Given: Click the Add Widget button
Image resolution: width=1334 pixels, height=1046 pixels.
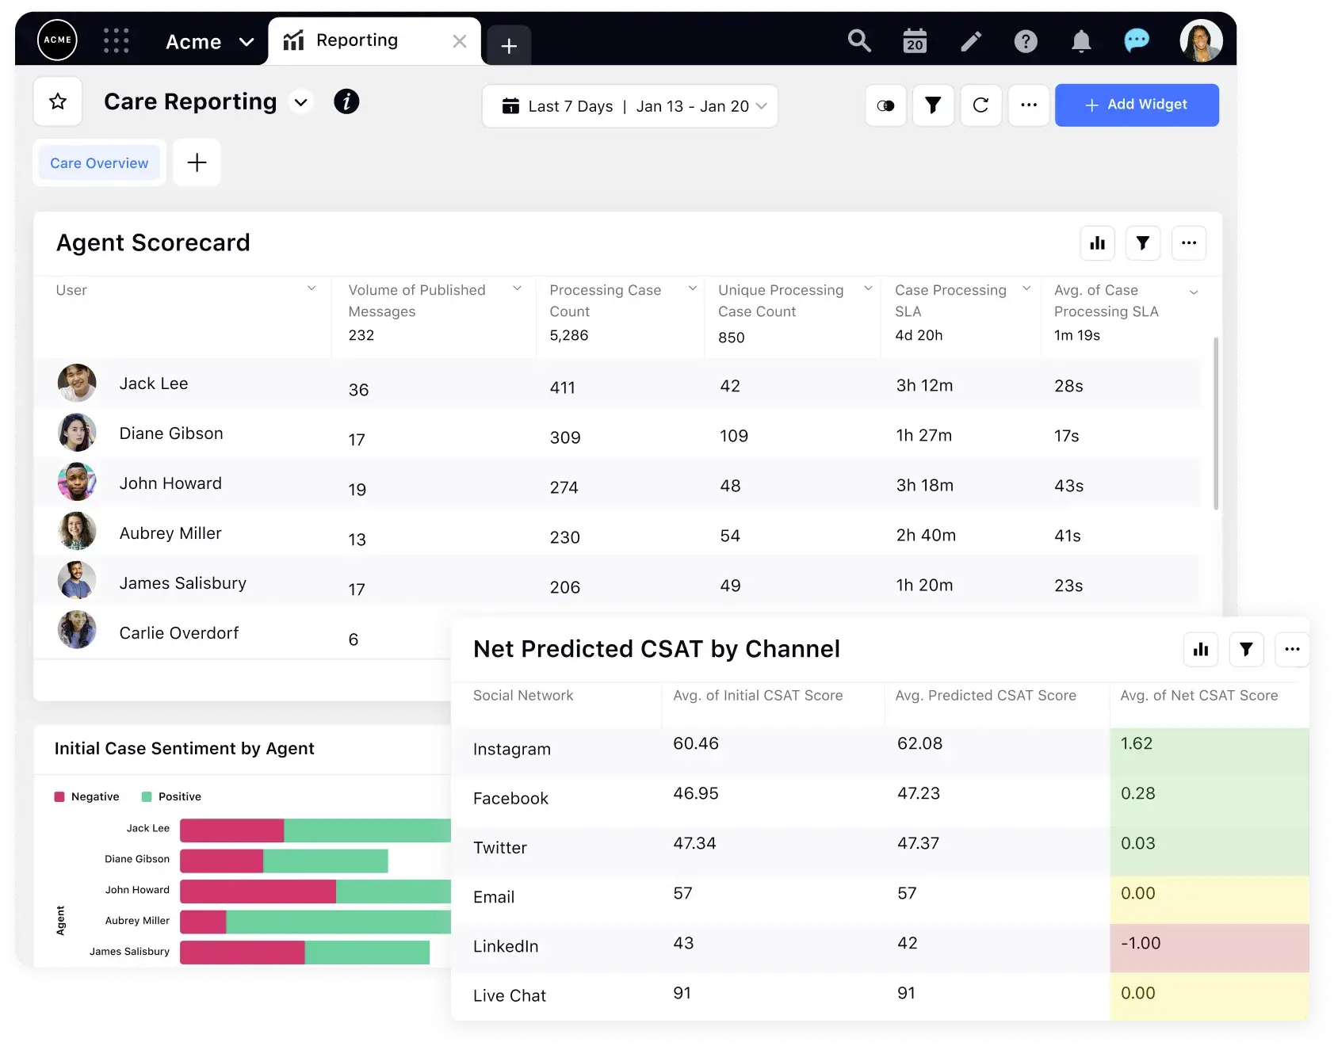Looking at the screenshot, I should pyautogui.click(x=1137, y=105).
